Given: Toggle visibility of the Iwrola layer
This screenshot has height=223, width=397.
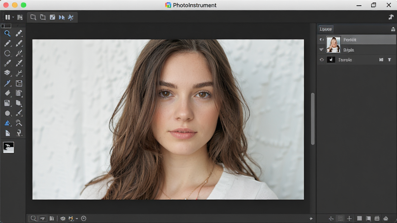Looking at the screenshot, I should coord(321,60).
